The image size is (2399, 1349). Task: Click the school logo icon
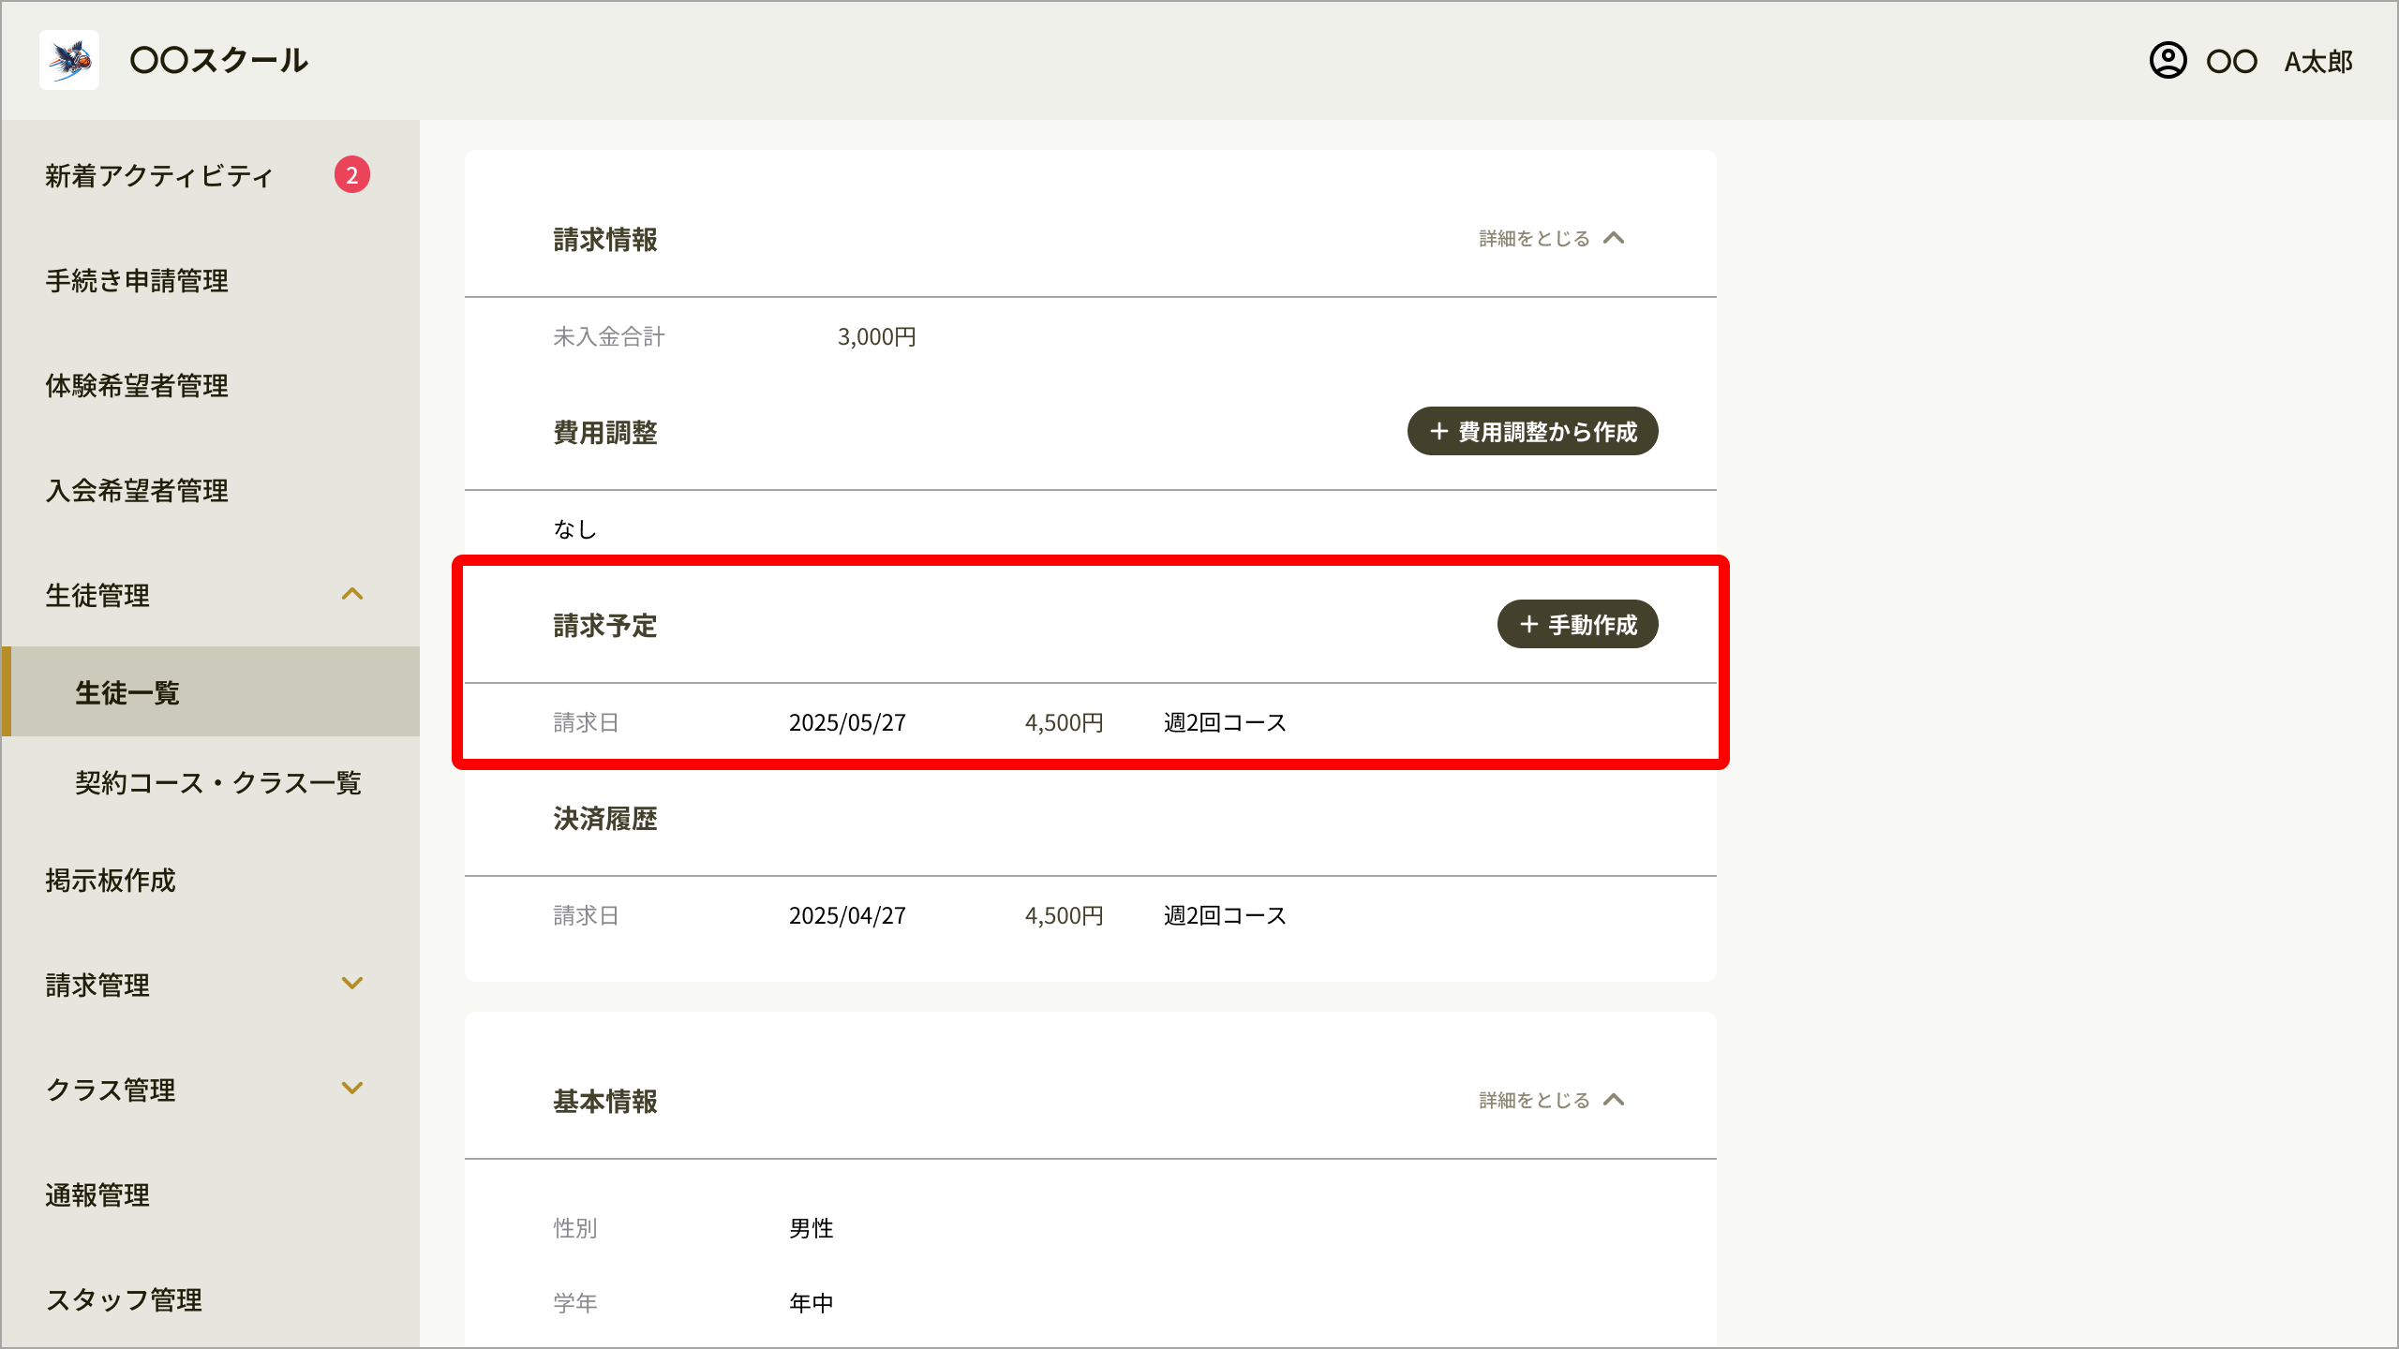69,60
